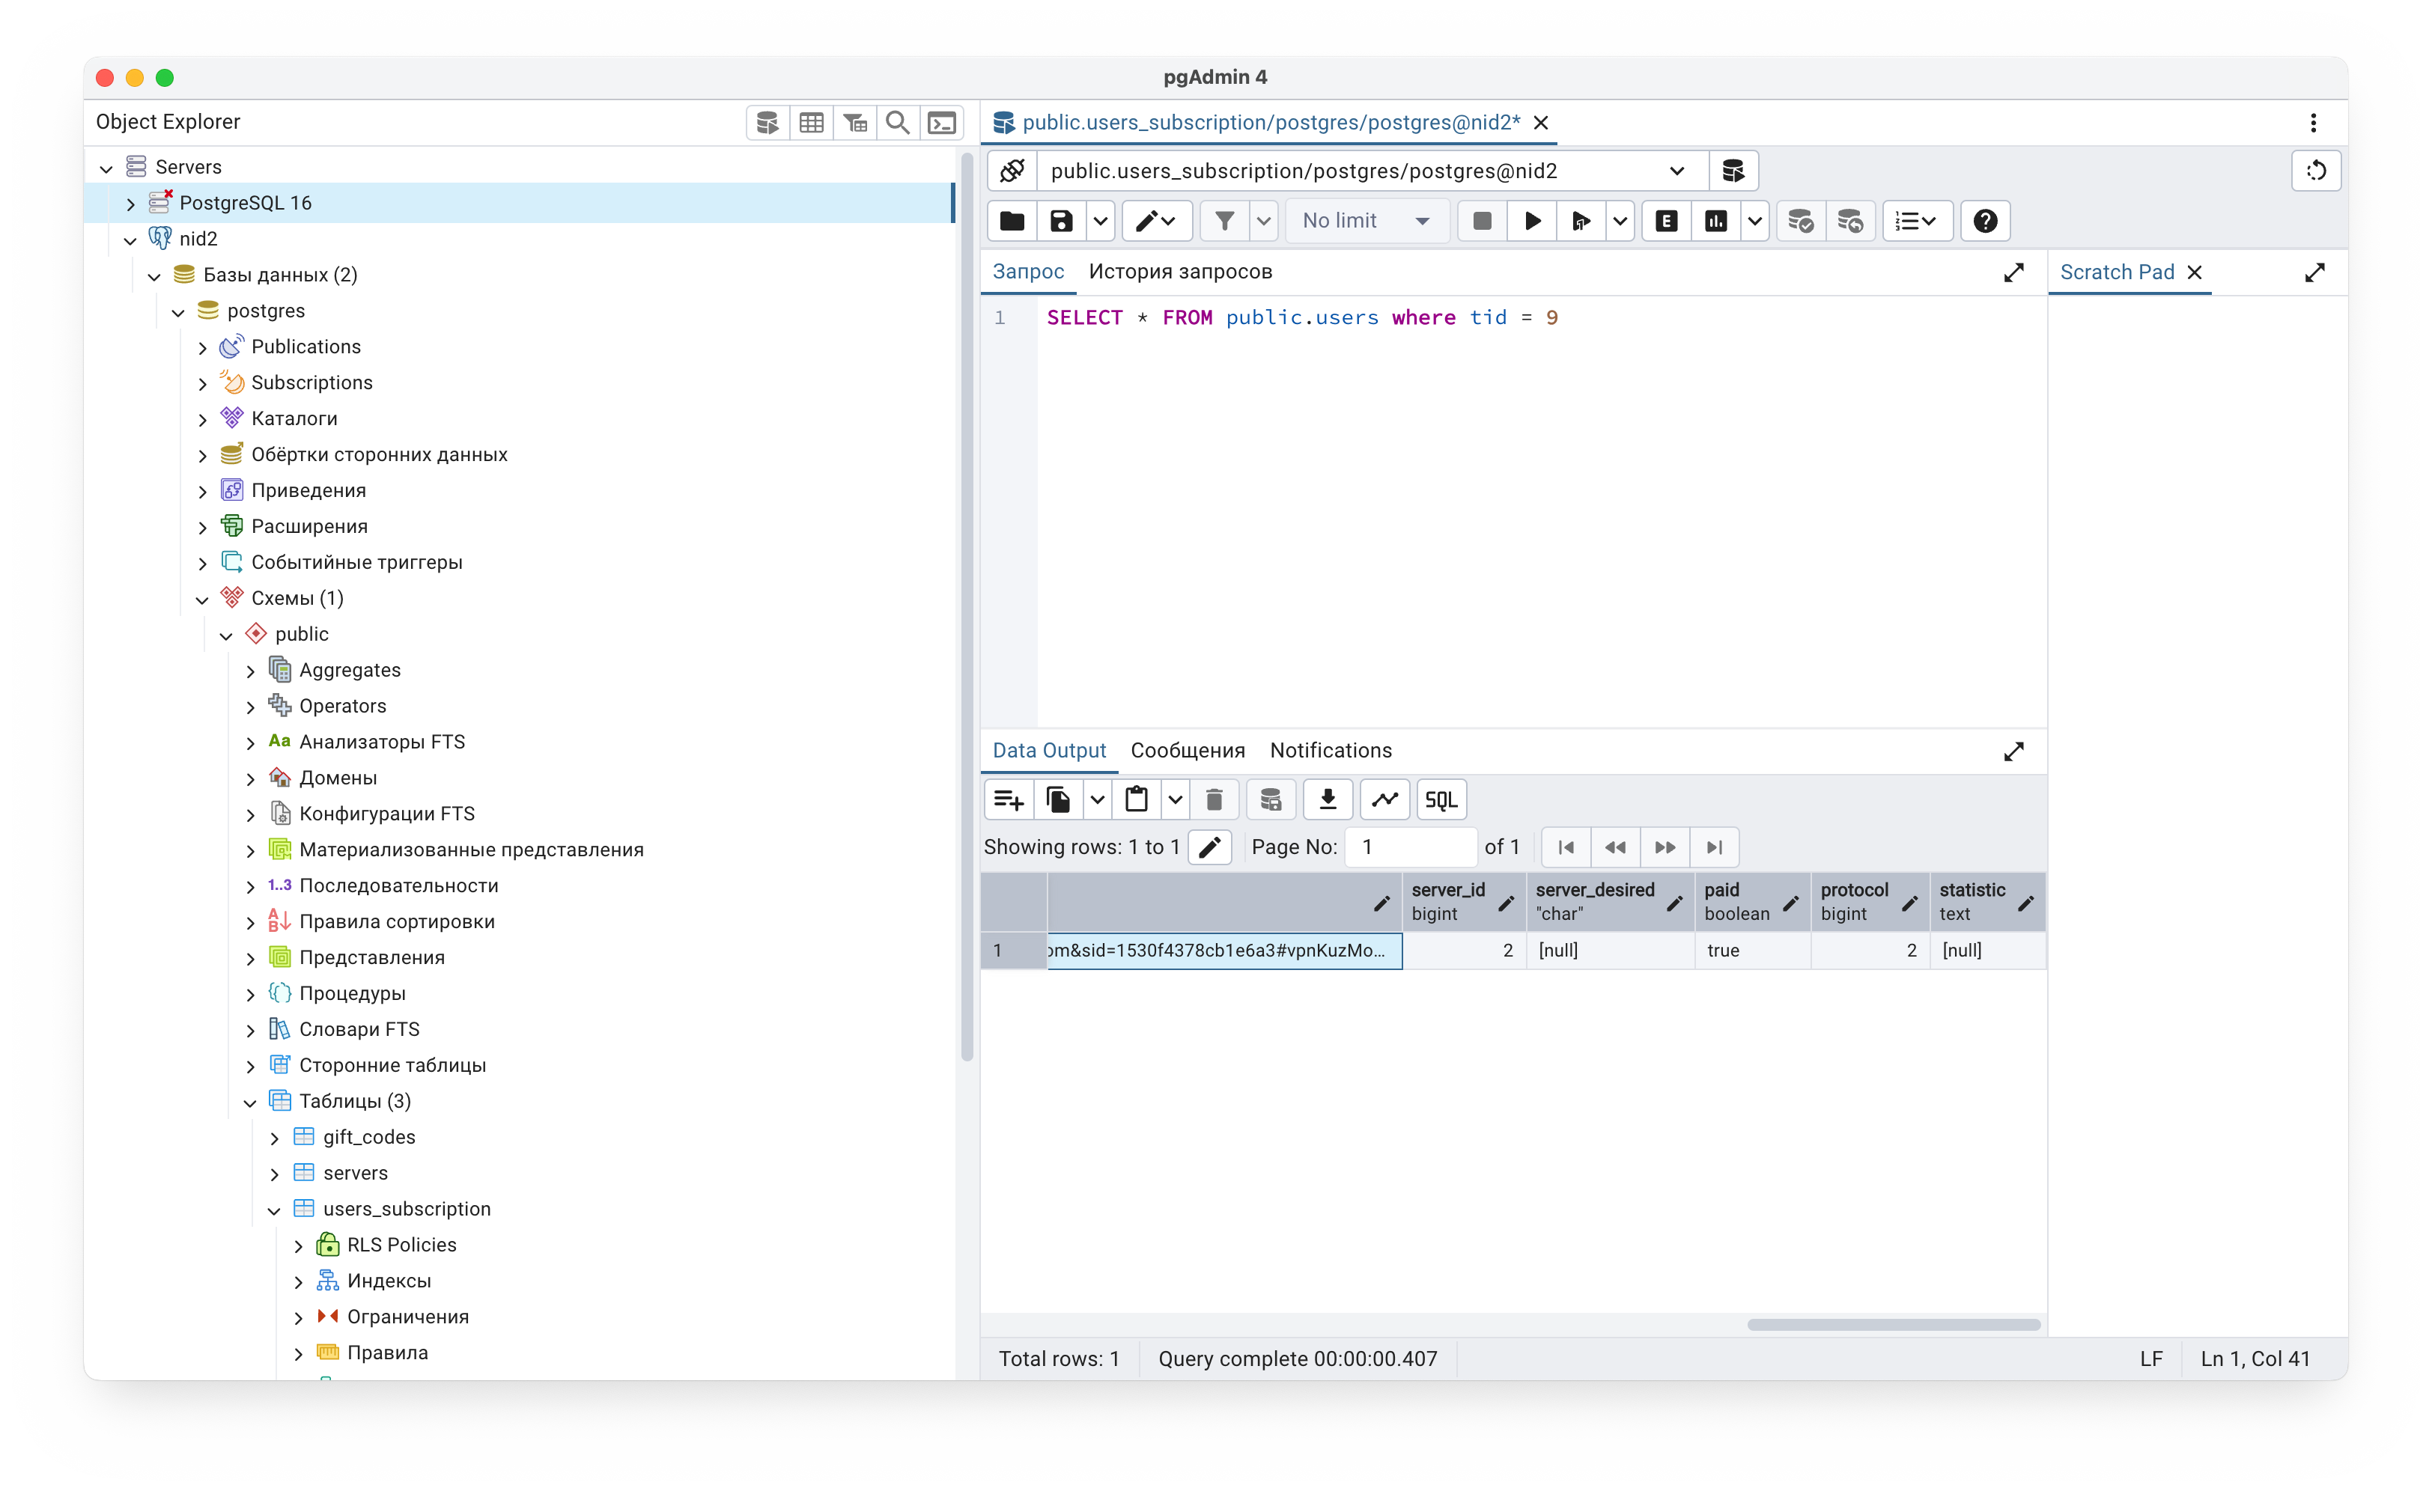The image size is (2432, 1491).
Task: Click the Save File icon
Action: [1061, 221]
